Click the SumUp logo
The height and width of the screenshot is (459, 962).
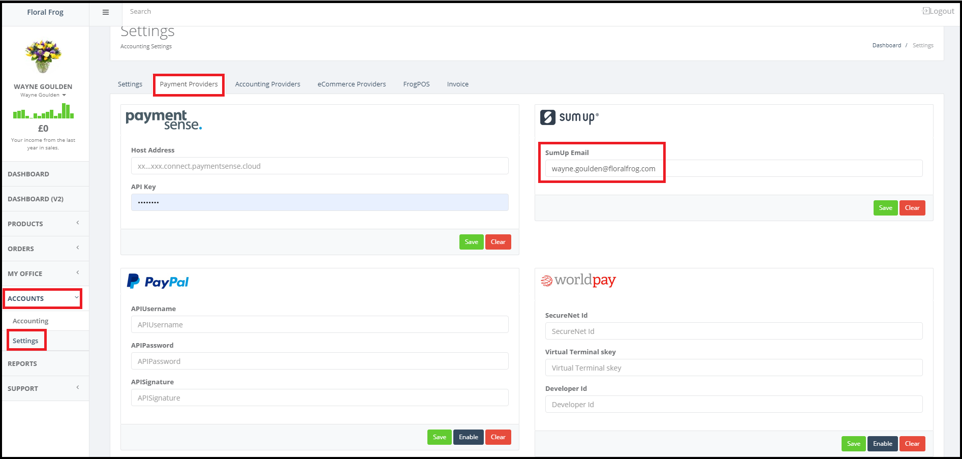pos(569,117)
